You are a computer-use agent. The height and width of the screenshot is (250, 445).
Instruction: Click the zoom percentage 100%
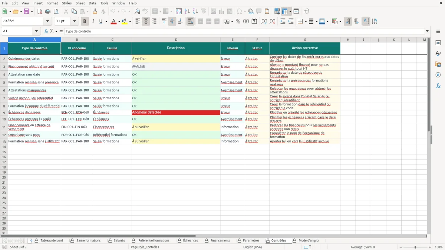click(x=439, y=247)
